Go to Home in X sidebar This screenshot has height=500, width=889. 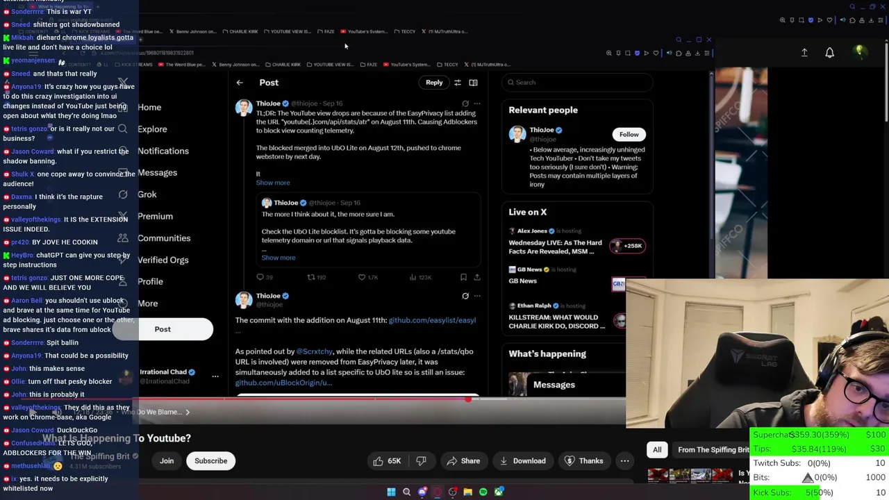149,108
